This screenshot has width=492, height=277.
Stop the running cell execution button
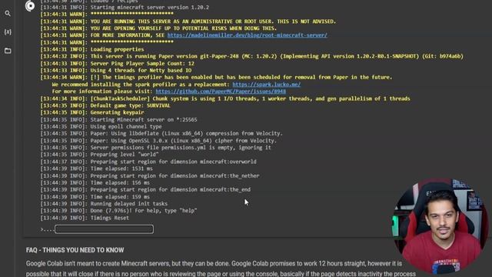[30, 5]
